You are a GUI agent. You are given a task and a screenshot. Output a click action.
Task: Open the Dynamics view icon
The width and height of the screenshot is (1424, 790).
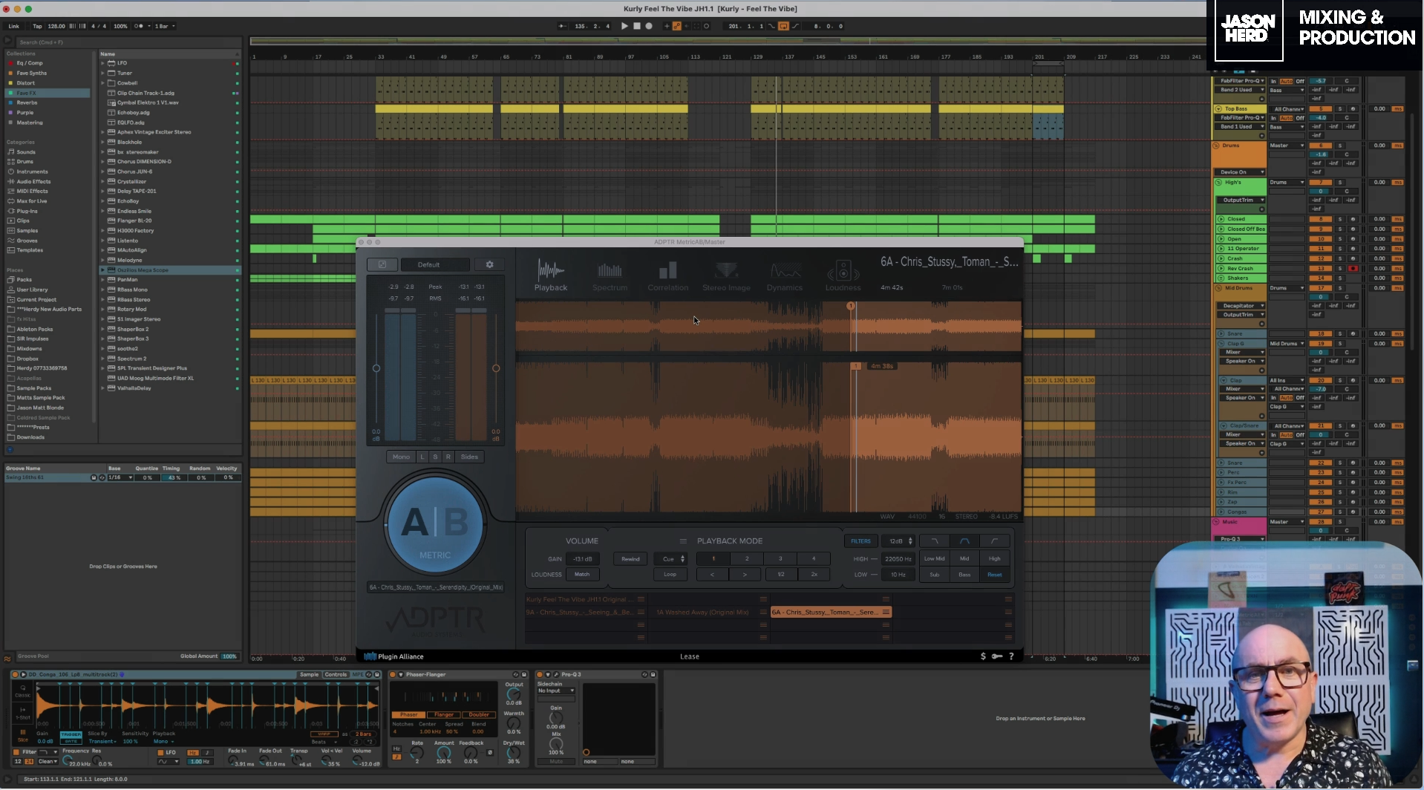pos(785,275)
